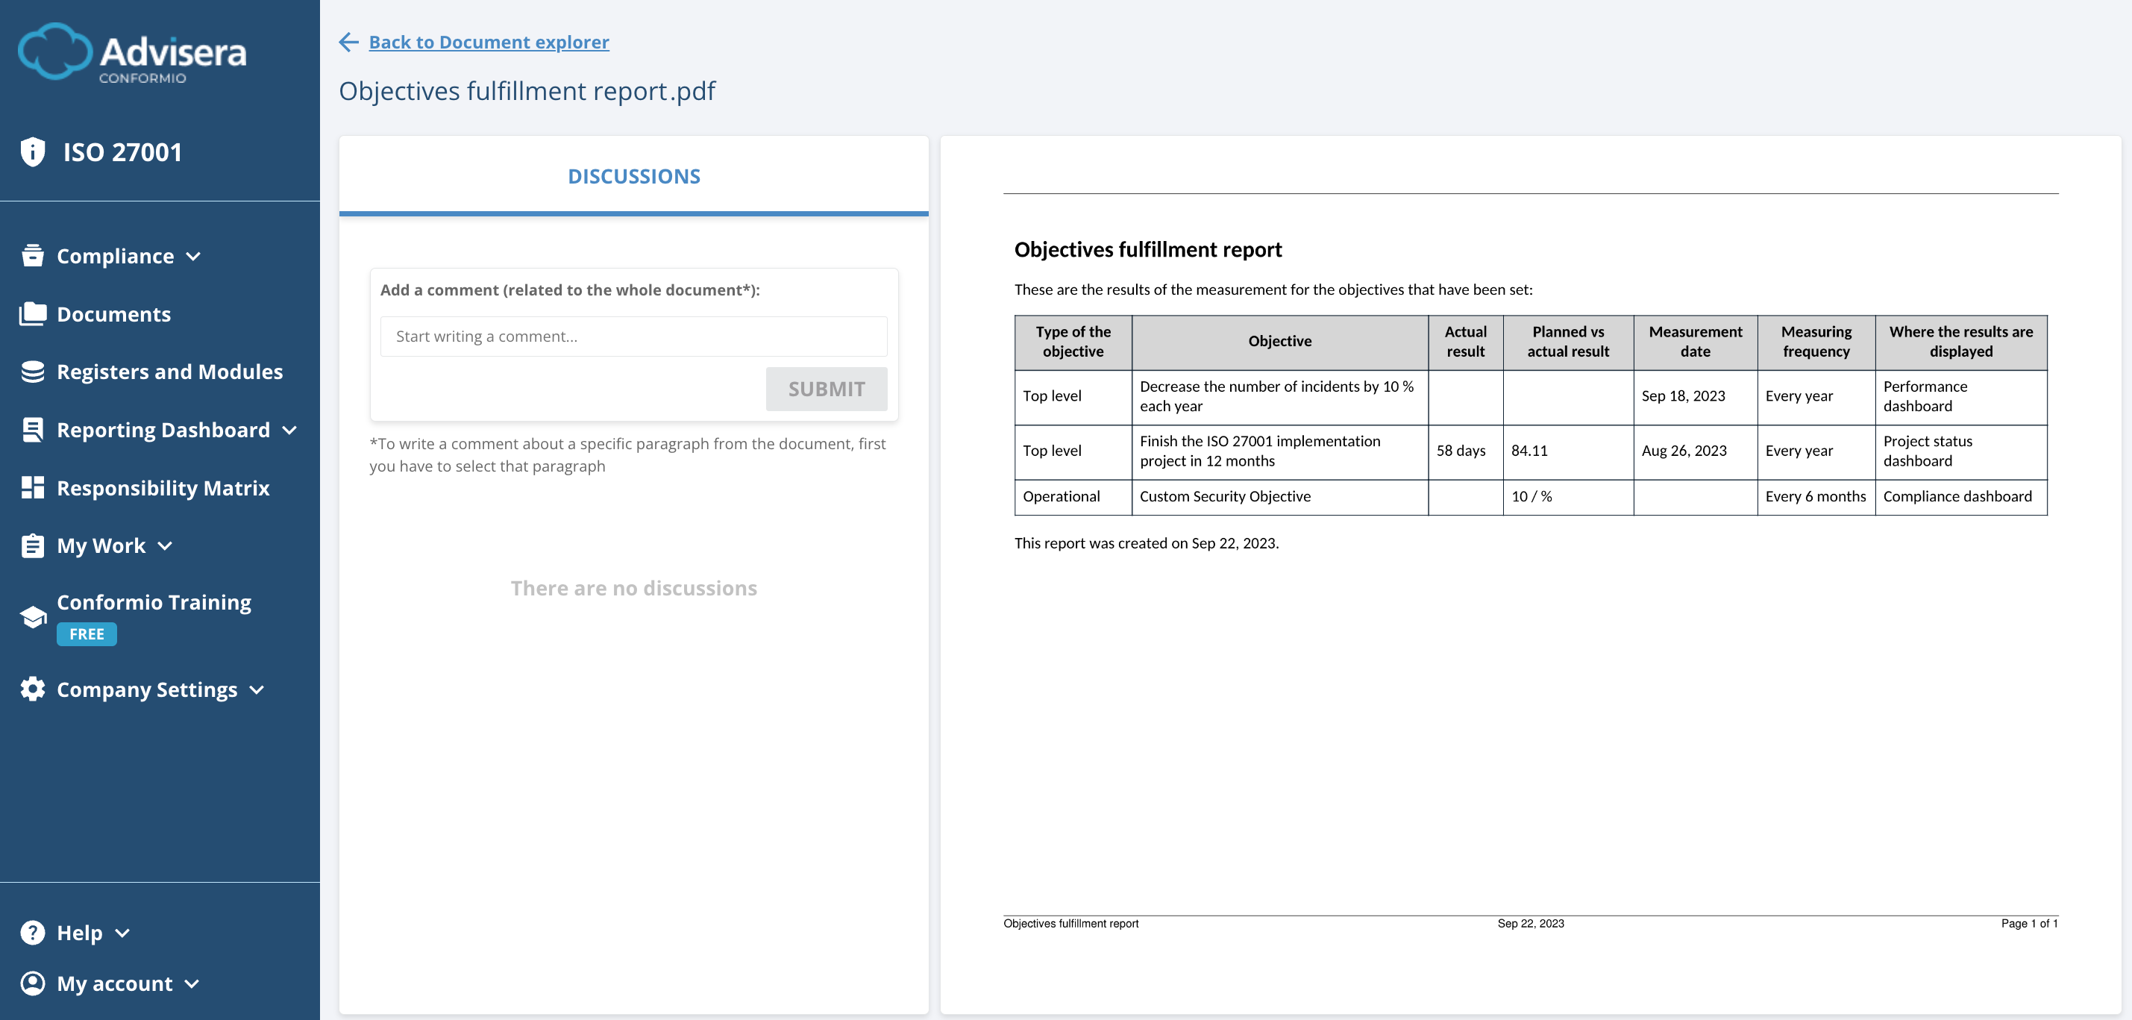Screen dimensions: 2132x1020
Task: Expand the Compliance section chevron
Action: [x=195, y=257]
